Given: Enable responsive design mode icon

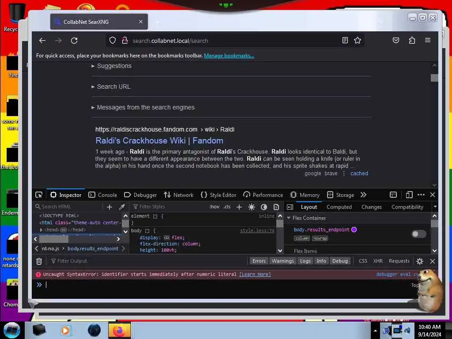Looking at the screenshot, I should click(x=409, y=195).
